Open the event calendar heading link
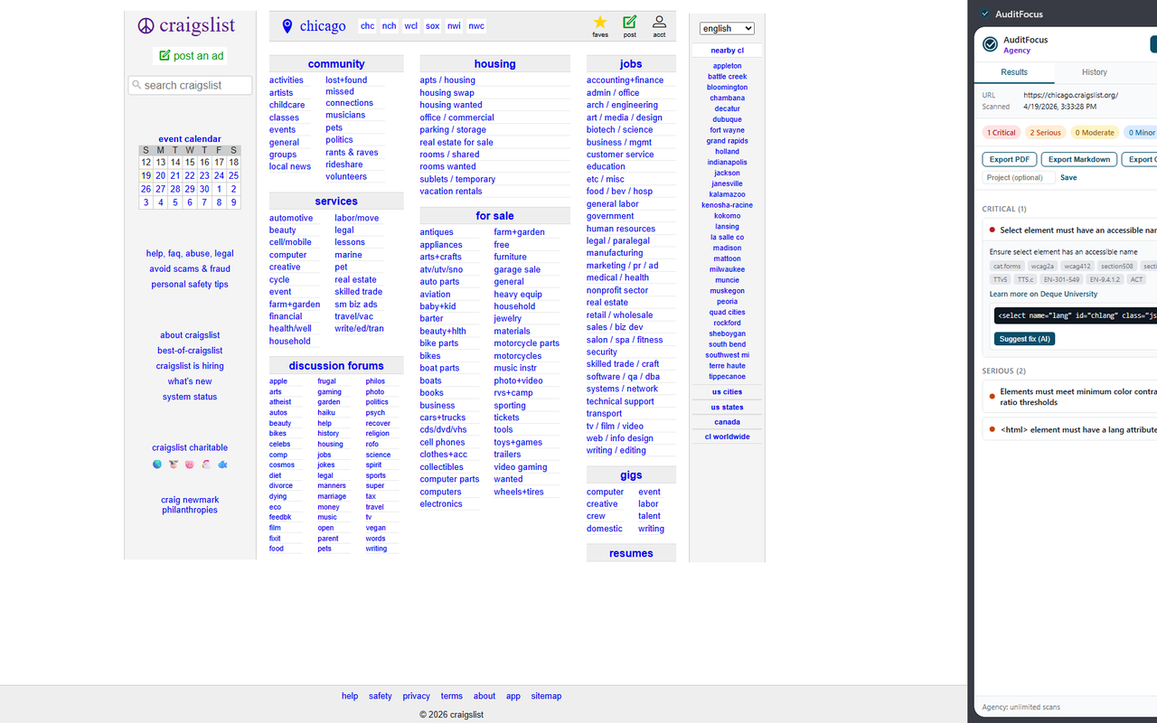1157x723 pixels. point(190,139)
